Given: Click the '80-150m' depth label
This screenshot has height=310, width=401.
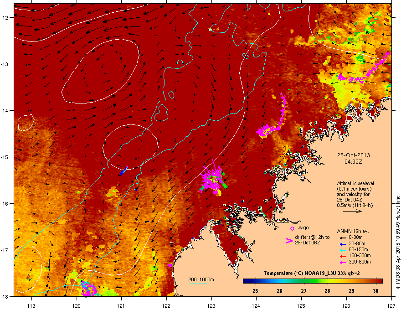Looking at the screenshot, I should click(358, 249).
